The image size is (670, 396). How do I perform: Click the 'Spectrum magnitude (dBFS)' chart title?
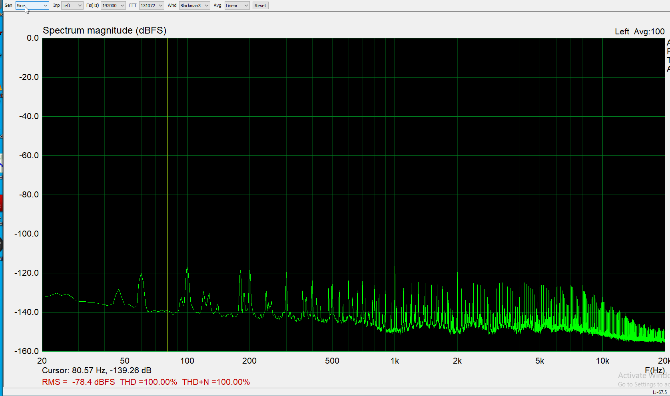pyautogui.click(x=104, y=30)
